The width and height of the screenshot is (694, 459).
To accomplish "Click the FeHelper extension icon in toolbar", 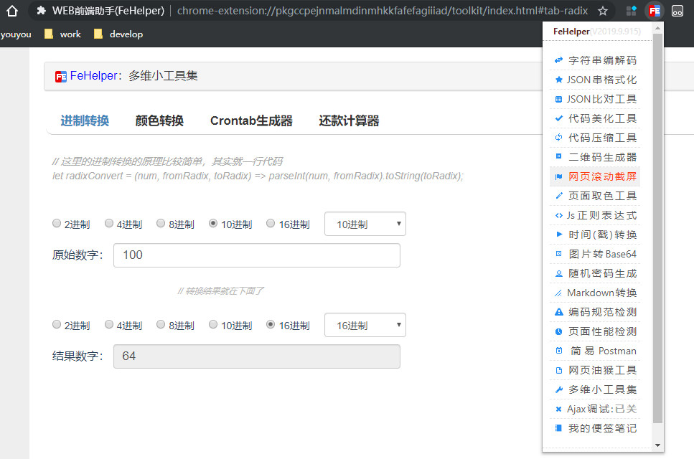I will pyautogui.click(x=655, y=11).
